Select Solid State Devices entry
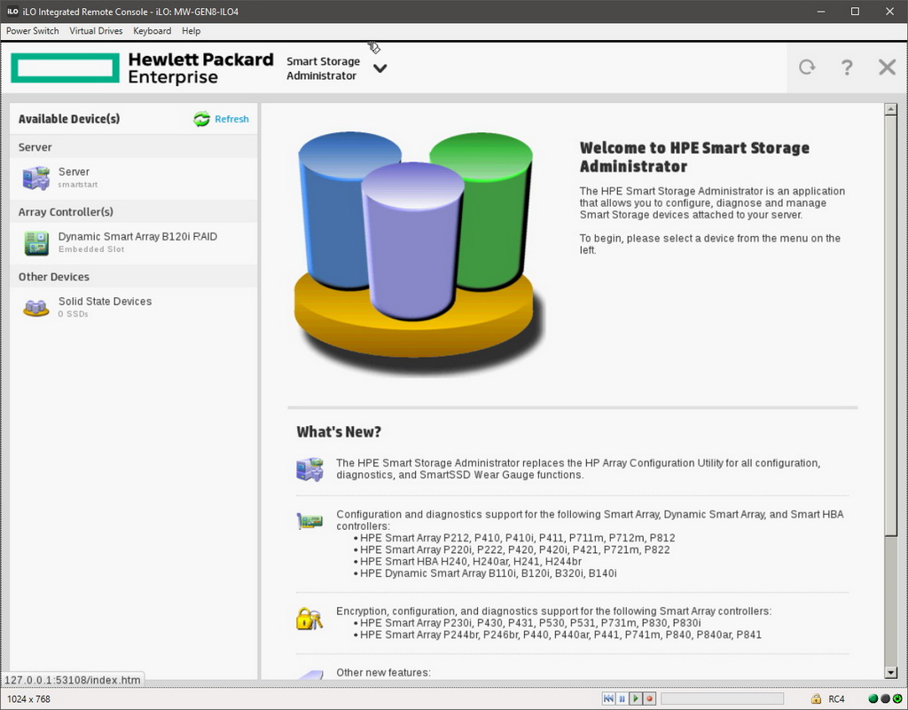The image size is (908, 710). coord(133,307)
